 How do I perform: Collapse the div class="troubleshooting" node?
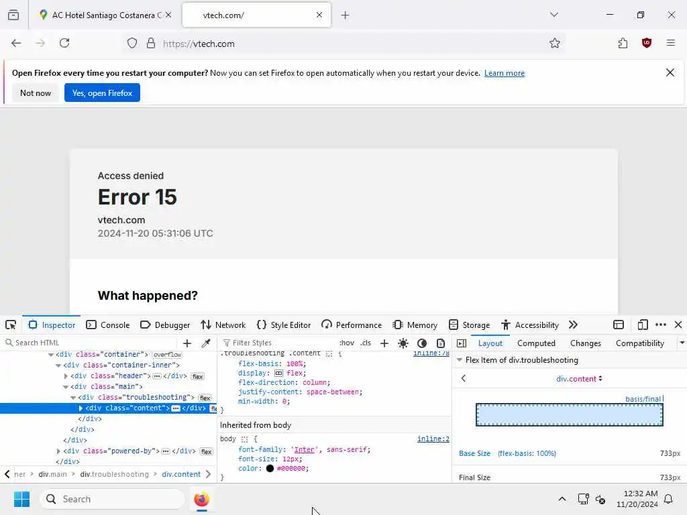coord(73,398)
